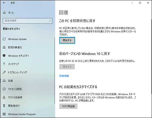This screenshot has width=152, height=118.
Task: Click the 回復 page title
Action: point(64,13)
